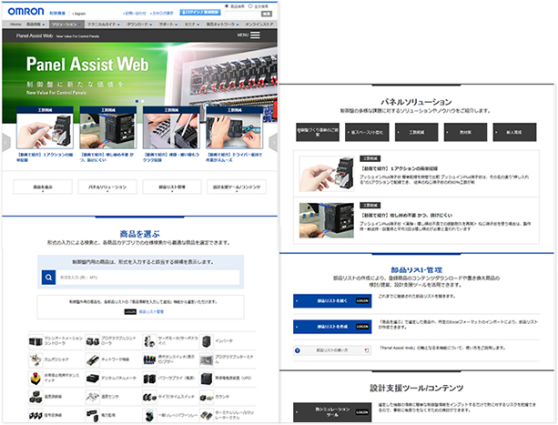Viewport: 558px width, 425px height.
Task: Open the programmable controller category icon
Action: tap(93, 341)
